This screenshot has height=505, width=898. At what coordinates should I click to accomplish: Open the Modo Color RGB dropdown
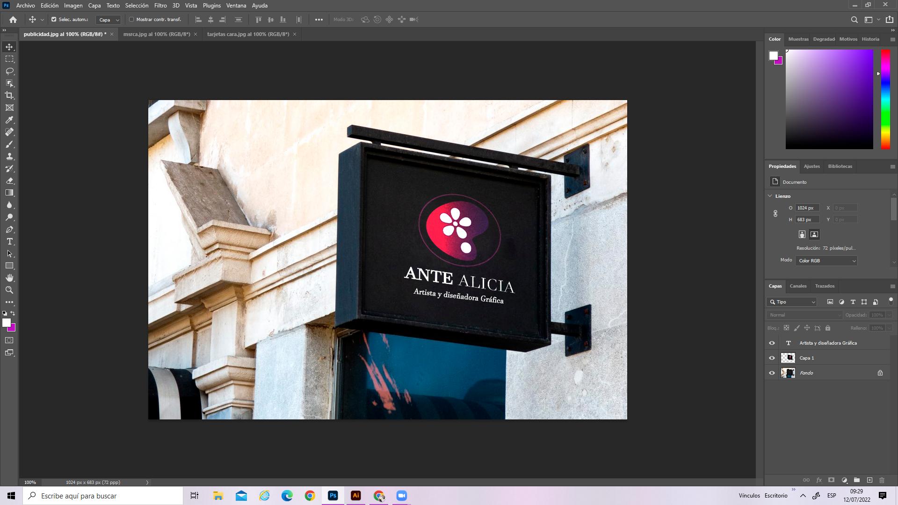pos(826,261)
